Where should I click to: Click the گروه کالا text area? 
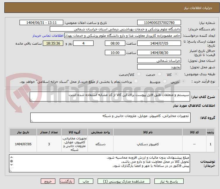point(110,118)
